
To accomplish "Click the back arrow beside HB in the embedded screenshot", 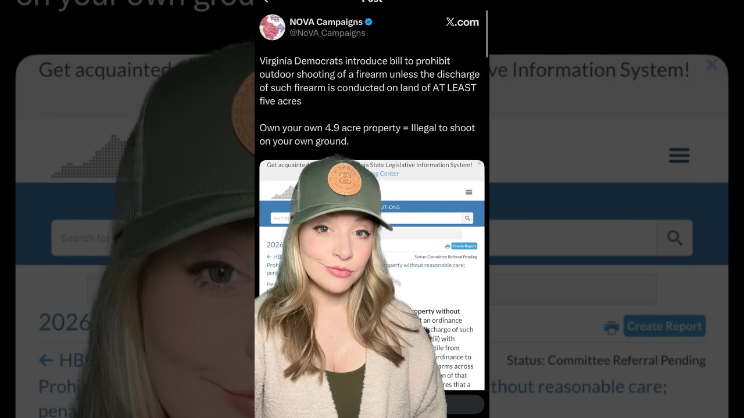I will click(269, 257).
